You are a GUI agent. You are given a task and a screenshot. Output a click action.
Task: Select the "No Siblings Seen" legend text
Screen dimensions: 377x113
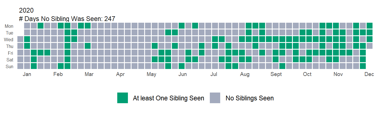tap(249, 98)
